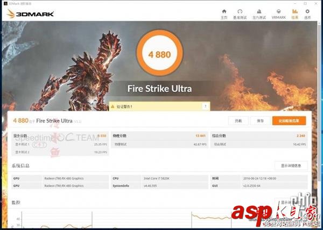This screenshot has height=230, width=323.
Task: Click the 10.42 FPS combined test value
Action: pos(299,145)
